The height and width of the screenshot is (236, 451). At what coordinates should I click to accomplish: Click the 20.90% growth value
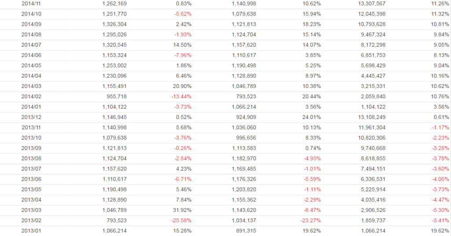pos(183,86)
